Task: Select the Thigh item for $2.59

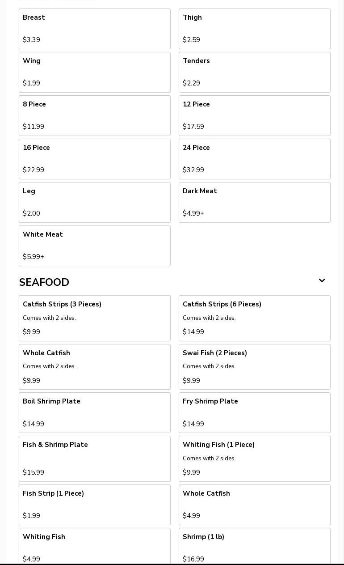Action: pos(255,29)
